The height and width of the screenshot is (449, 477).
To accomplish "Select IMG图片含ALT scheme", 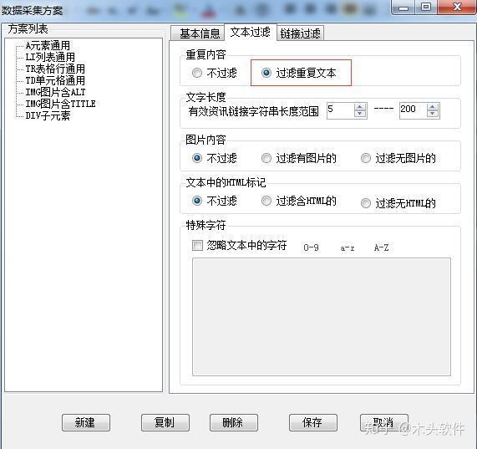I will tap(55, 92).
